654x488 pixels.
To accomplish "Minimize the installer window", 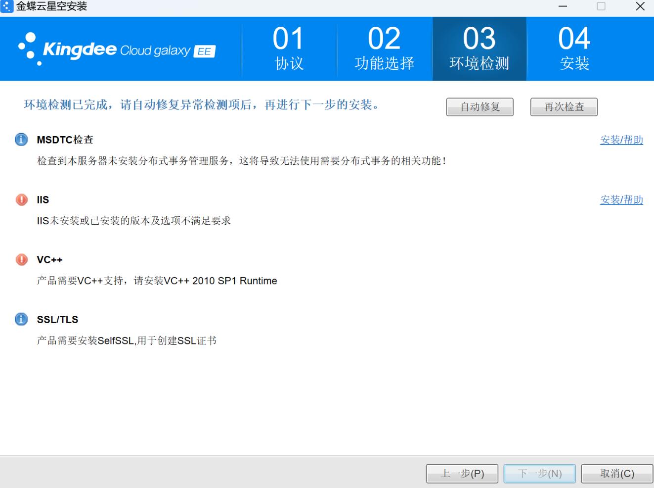I will point(563,6).
